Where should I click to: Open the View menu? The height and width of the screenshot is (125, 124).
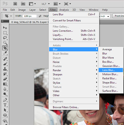click(x=82, y=10)
